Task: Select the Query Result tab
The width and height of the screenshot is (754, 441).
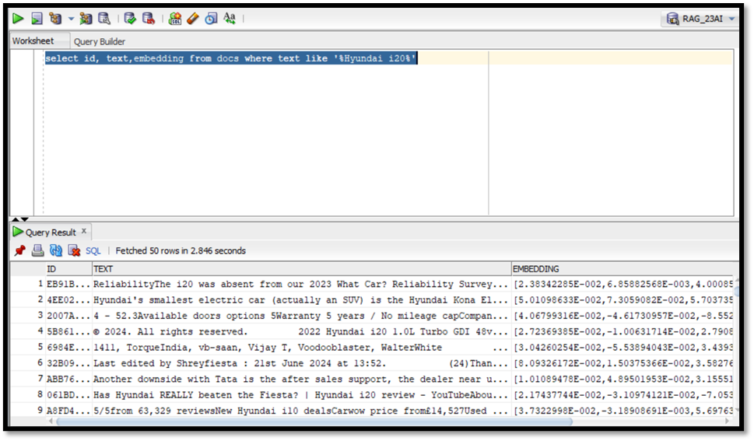Action: [x=51, y=233]
